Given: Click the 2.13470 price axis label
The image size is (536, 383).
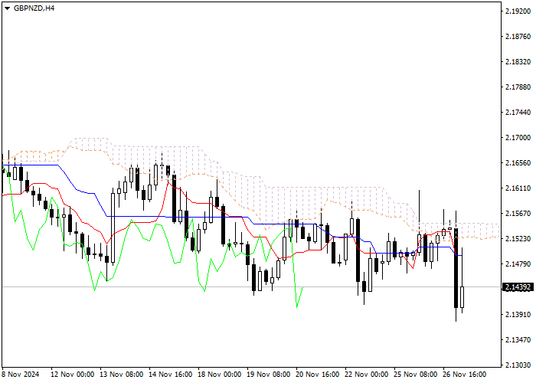Looking at the screenshot, I should (518, 340).
